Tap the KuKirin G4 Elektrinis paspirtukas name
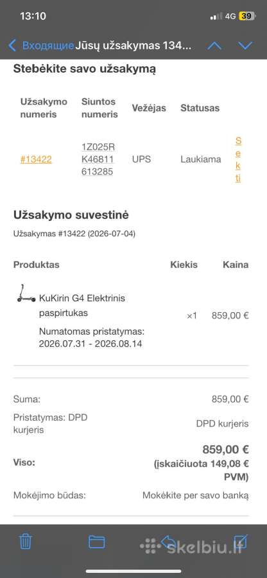This screenshot has width=267, height=578. click(x=82, y=306)
